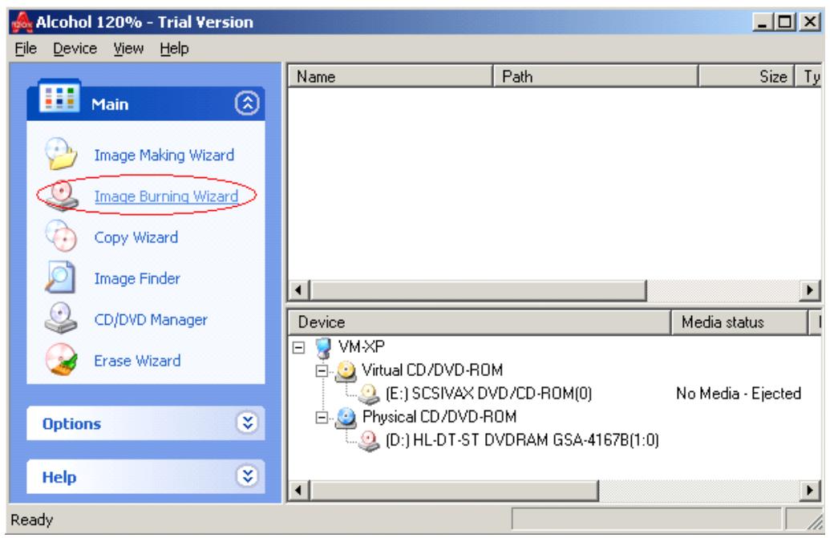
Task: Click the image list horizontal scrollbar thumb
Action: pos(478,290)
